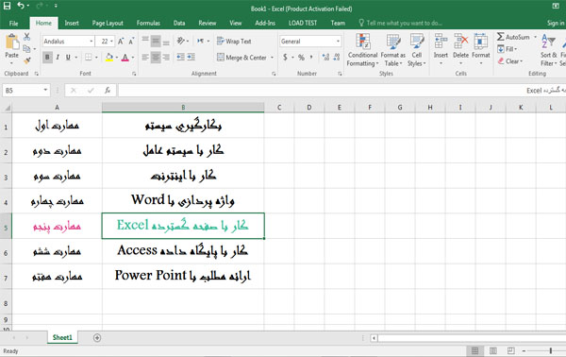The width and height of the screenshot is (566, 357).
Task: Enable Wrap Text
Action: click(234, 42)
